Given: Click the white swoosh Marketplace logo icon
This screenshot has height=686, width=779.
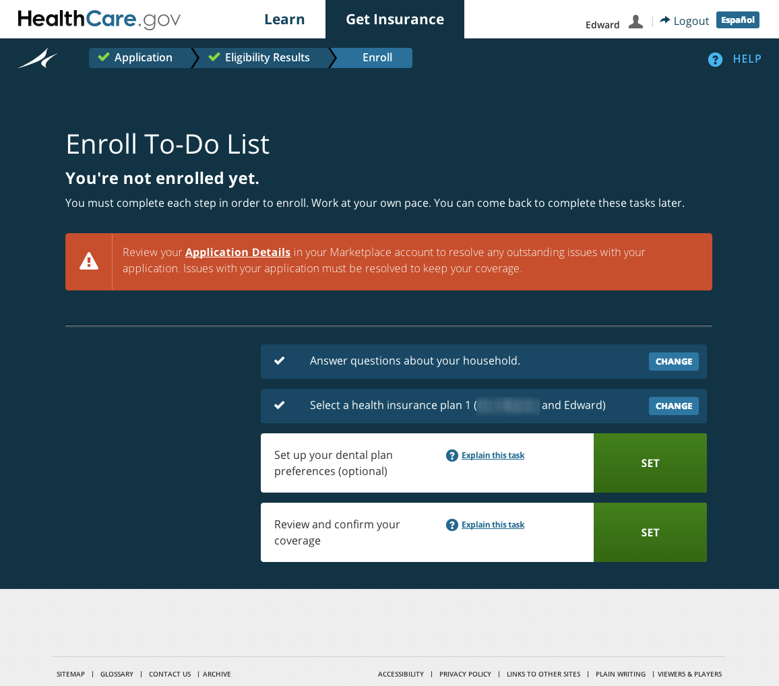Looking at the screenshot, I should (x=38, y=59).
